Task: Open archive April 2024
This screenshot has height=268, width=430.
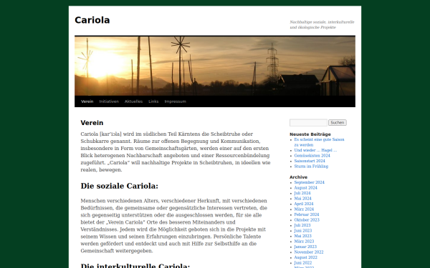Action: click(304, 204)
